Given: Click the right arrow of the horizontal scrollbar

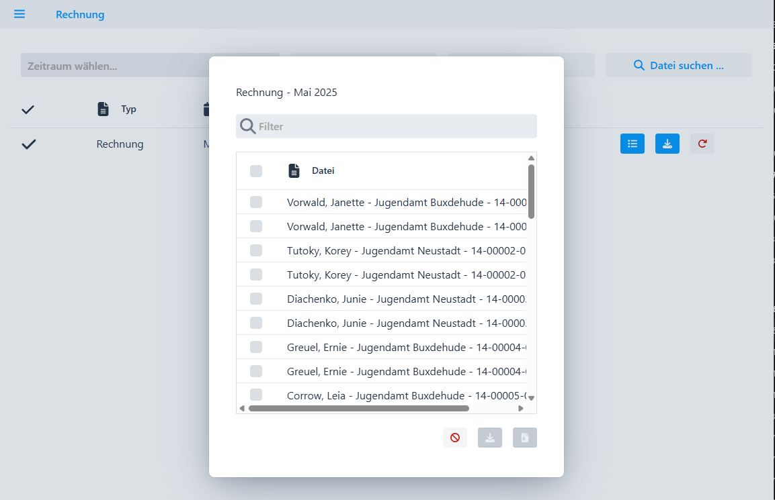Looking at the screenshot, I should (521, 407).
